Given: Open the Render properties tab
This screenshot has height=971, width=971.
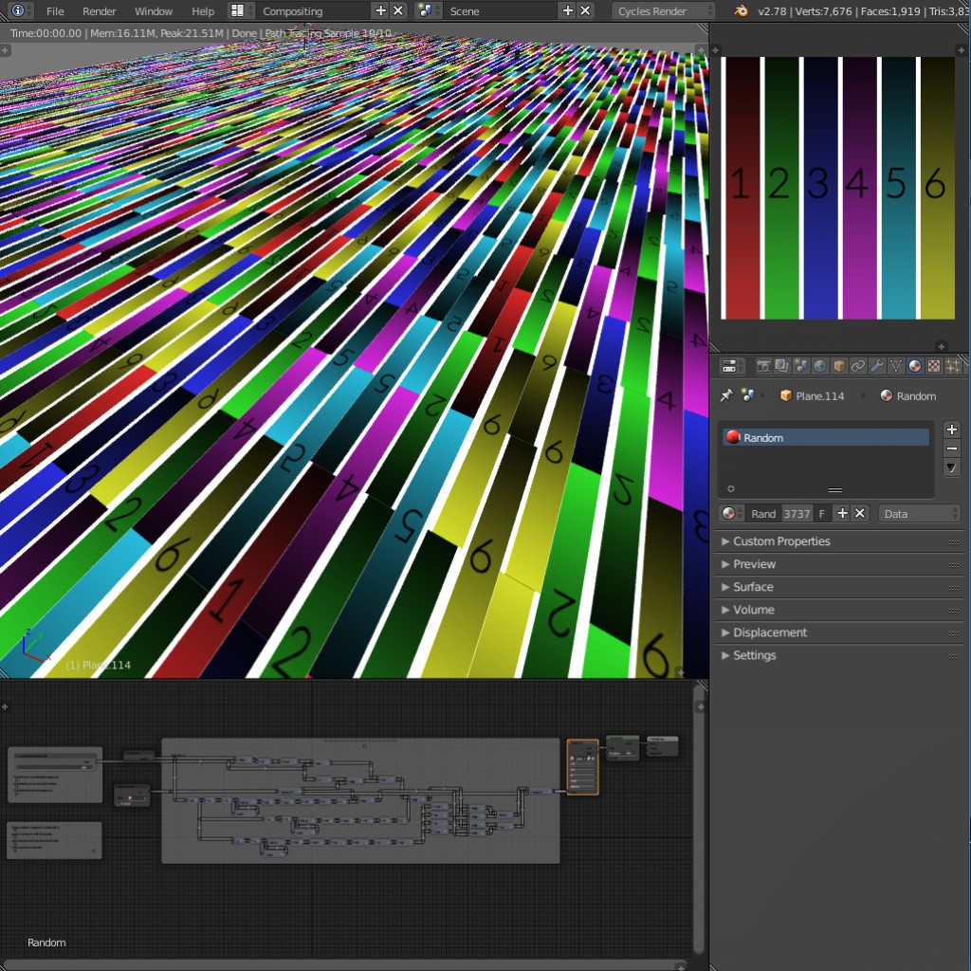Looking at the screenshot, I should 764,367.
